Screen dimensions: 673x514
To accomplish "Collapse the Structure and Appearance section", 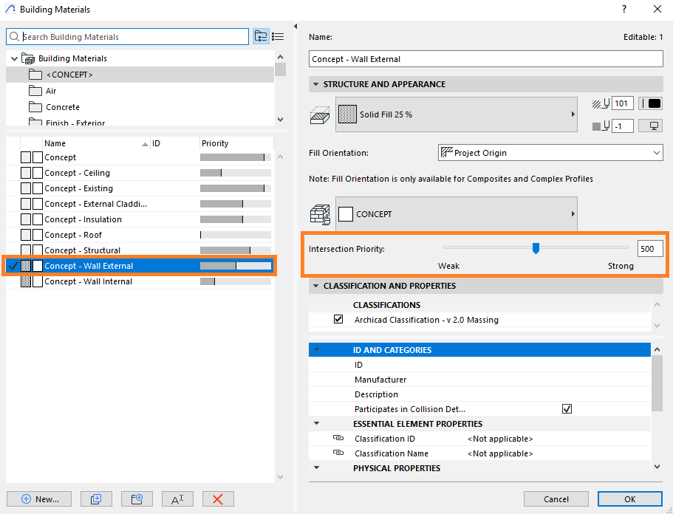I will tap(316, 84).
